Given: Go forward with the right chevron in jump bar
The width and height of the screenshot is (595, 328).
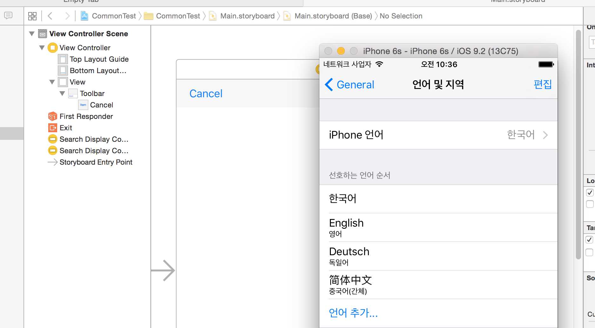Looking at the screenshot, I should (67, 16).
